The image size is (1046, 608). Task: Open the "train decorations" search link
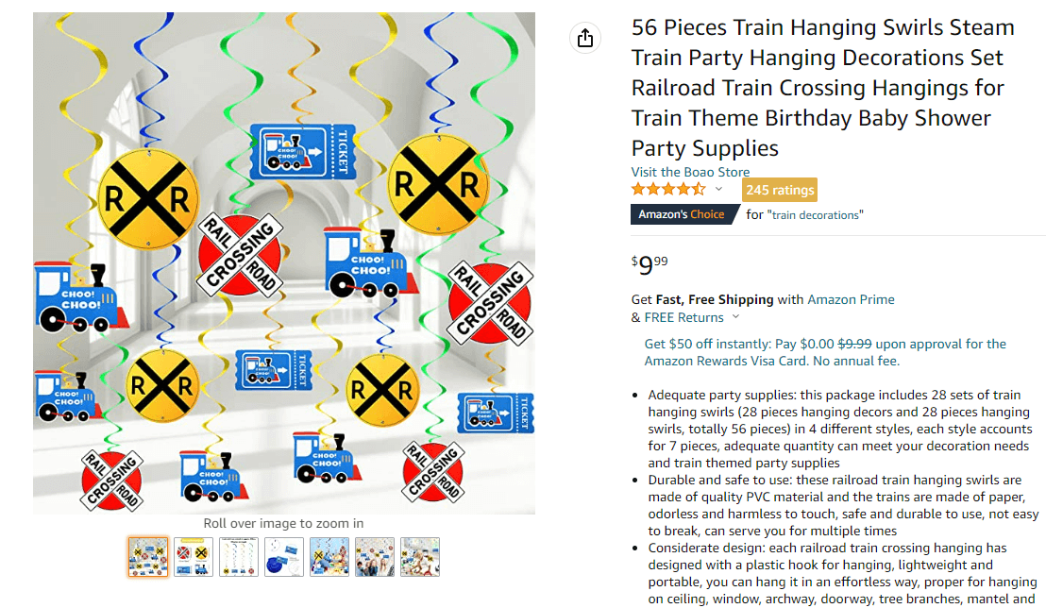(816, 215)
